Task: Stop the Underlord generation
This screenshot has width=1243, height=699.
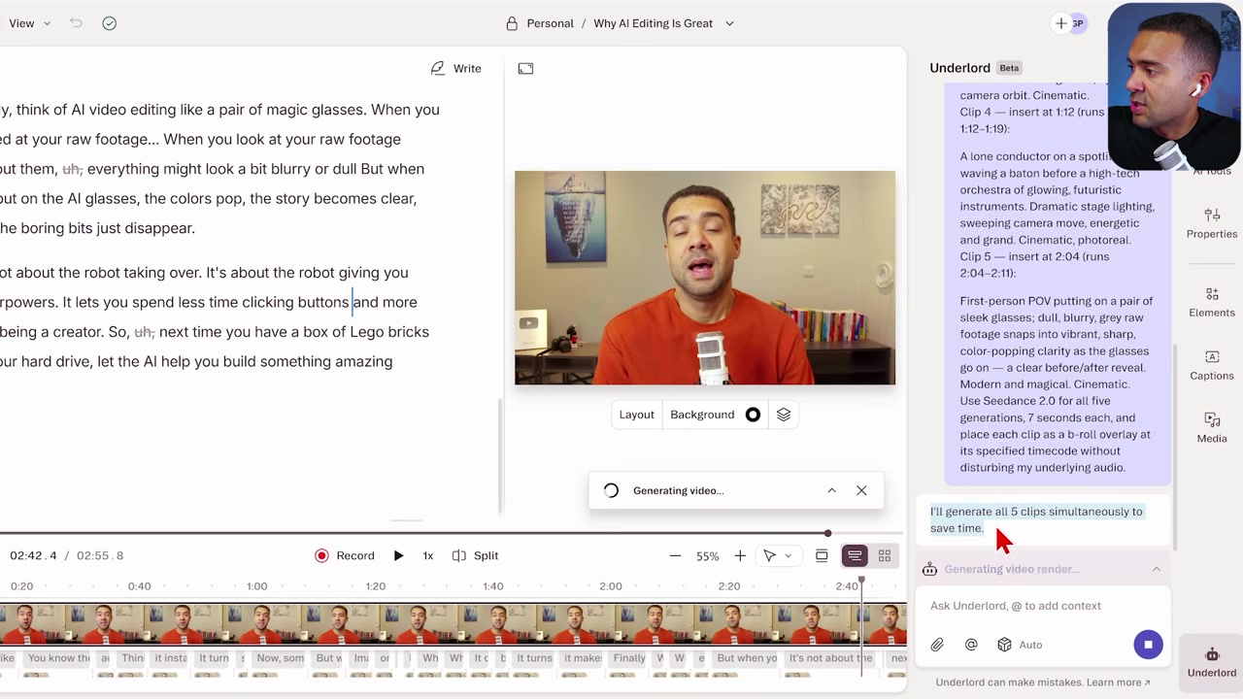Action: 1148,645
